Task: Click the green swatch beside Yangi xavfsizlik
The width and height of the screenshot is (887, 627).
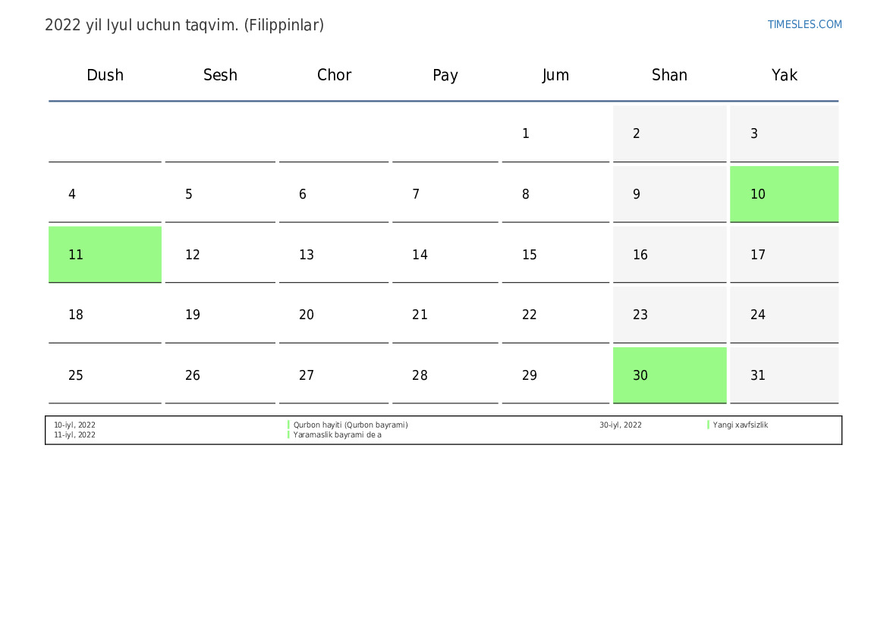Action: [x=708, y=425]
